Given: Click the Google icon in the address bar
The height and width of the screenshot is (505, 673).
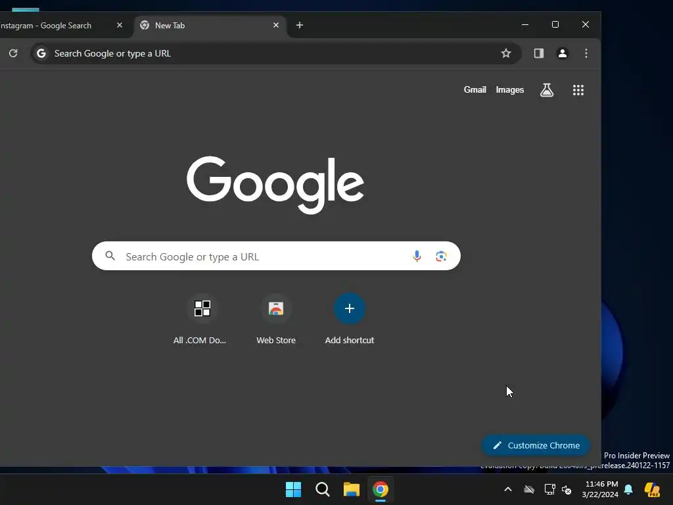Looking at the screenshot, I should [41, 53].
